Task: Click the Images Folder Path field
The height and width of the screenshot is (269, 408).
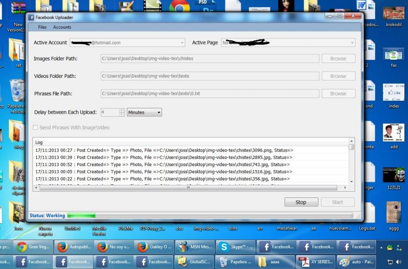Action: tap(210, 59)
